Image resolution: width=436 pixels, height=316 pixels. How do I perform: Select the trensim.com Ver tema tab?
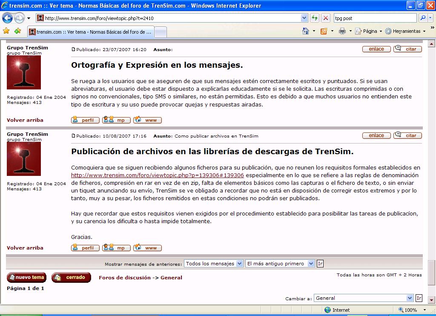pos(89,32)
